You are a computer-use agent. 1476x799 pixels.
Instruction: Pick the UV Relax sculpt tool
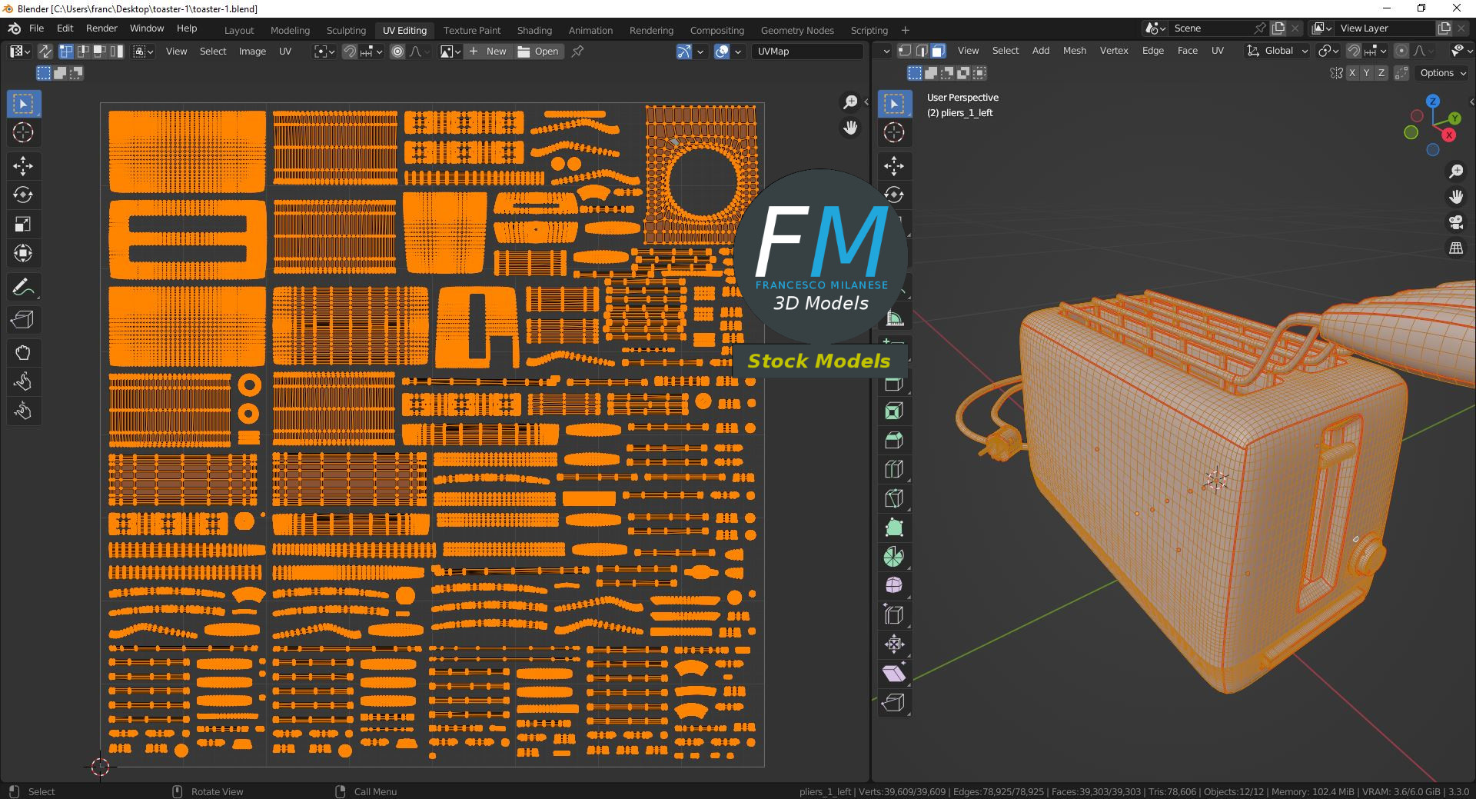(23, 382)
